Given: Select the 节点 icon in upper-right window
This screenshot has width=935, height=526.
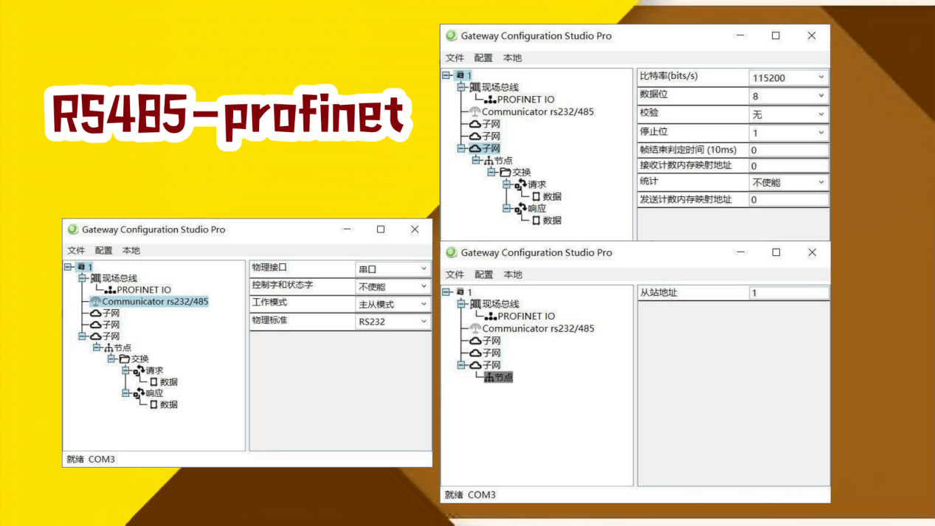Looking at the screenshot, I should tap(487, 160).
